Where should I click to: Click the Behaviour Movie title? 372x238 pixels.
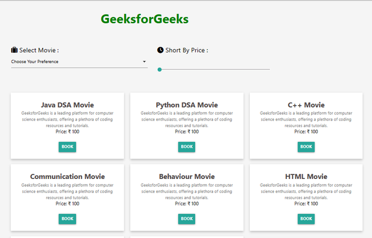(x=187, y=177)
